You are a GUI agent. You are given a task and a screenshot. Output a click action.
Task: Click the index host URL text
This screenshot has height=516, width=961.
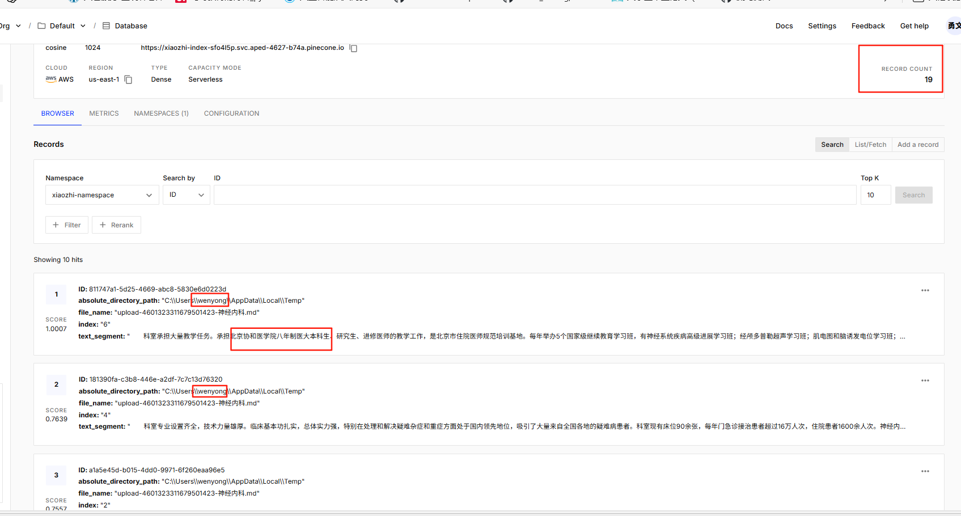[x=243, y=48]
